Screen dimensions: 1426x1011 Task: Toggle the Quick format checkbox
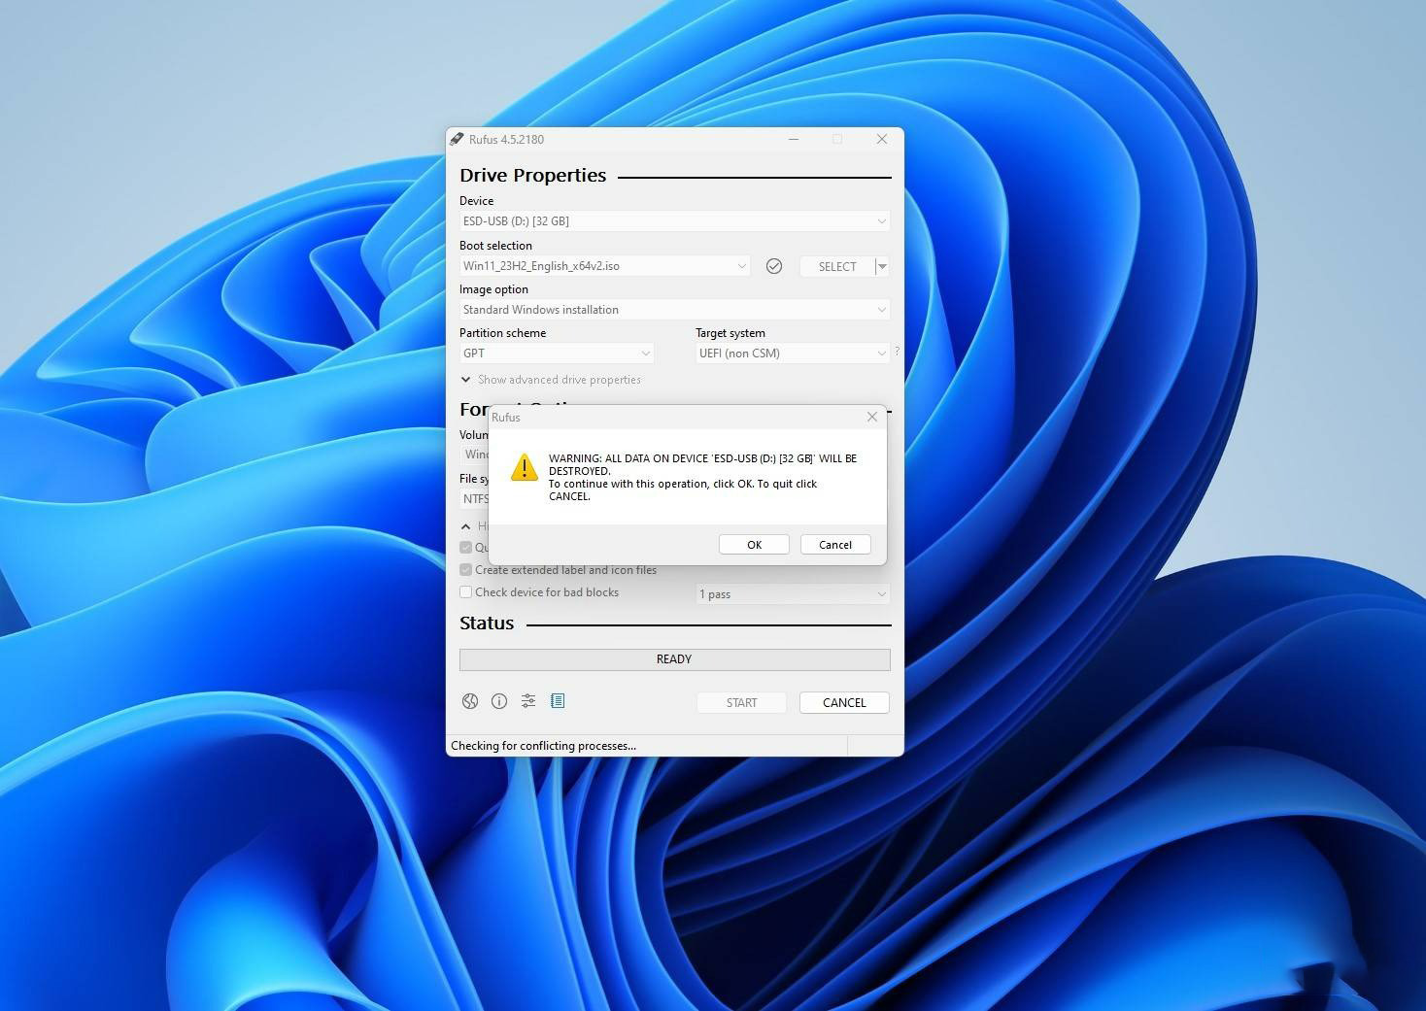[466, 548]
